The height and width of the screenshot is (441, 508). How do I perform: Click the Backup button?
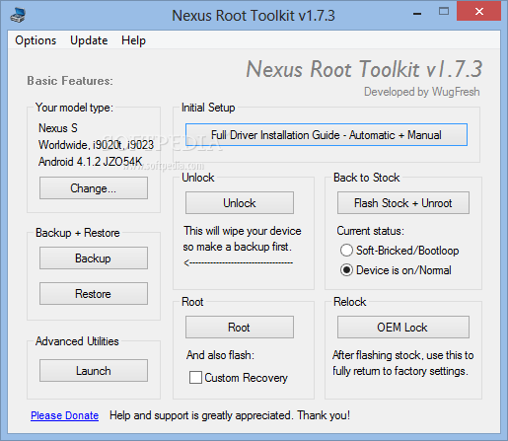(x=94, y=258)
